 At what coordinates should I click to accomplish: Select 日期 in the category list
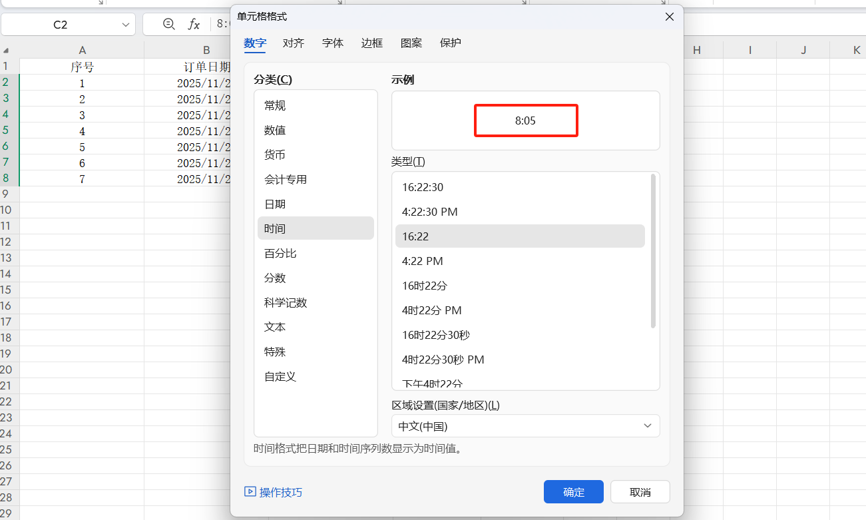pos(275,204)
